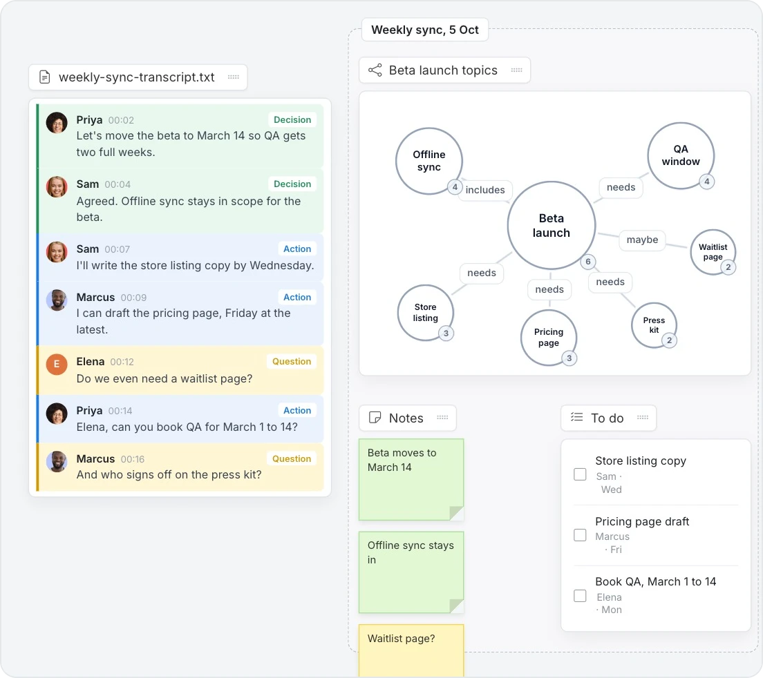
Task: Click the needs label toward Press kit
Action: (x=610, y=282)
